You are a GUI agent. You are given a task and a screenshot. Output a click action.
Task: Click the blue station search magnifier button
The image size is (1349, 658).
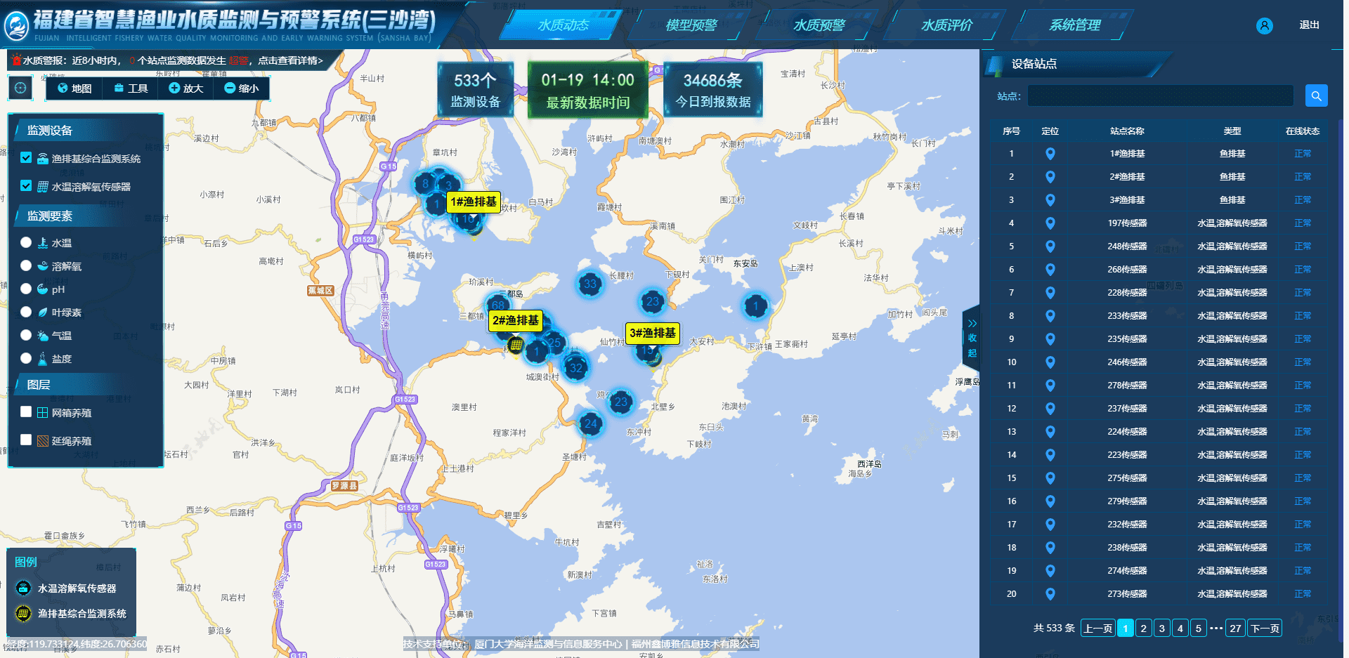click(1316, 96)
